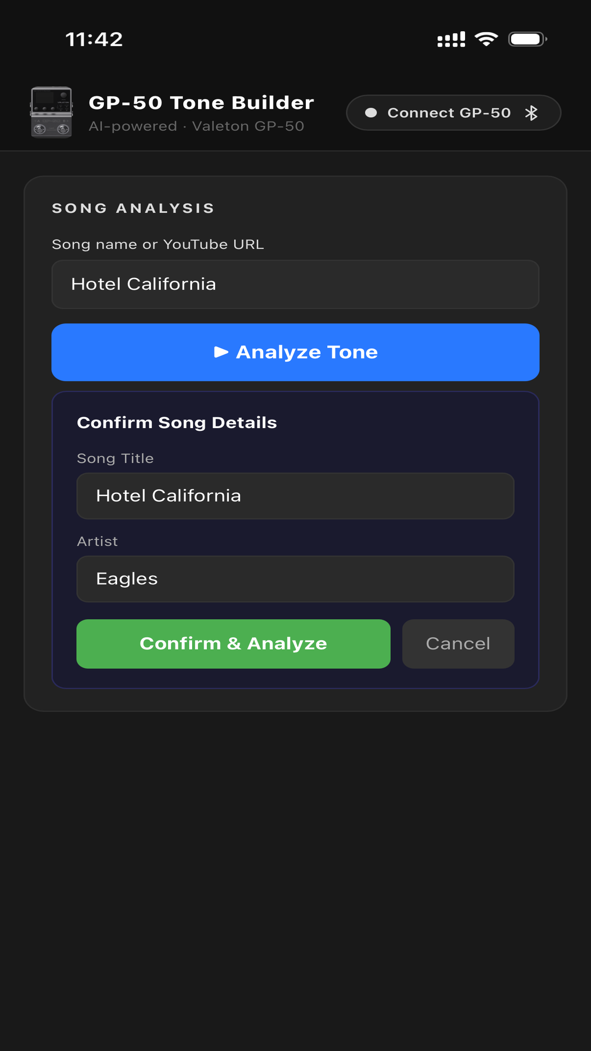
Task: Confirm with the Confirm & Analyze button
Action: 233,644
